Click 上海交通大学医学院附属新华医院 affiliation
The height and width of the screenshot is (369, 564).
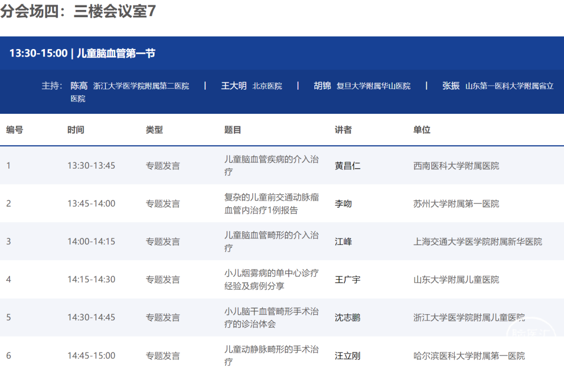coord(477,242)
